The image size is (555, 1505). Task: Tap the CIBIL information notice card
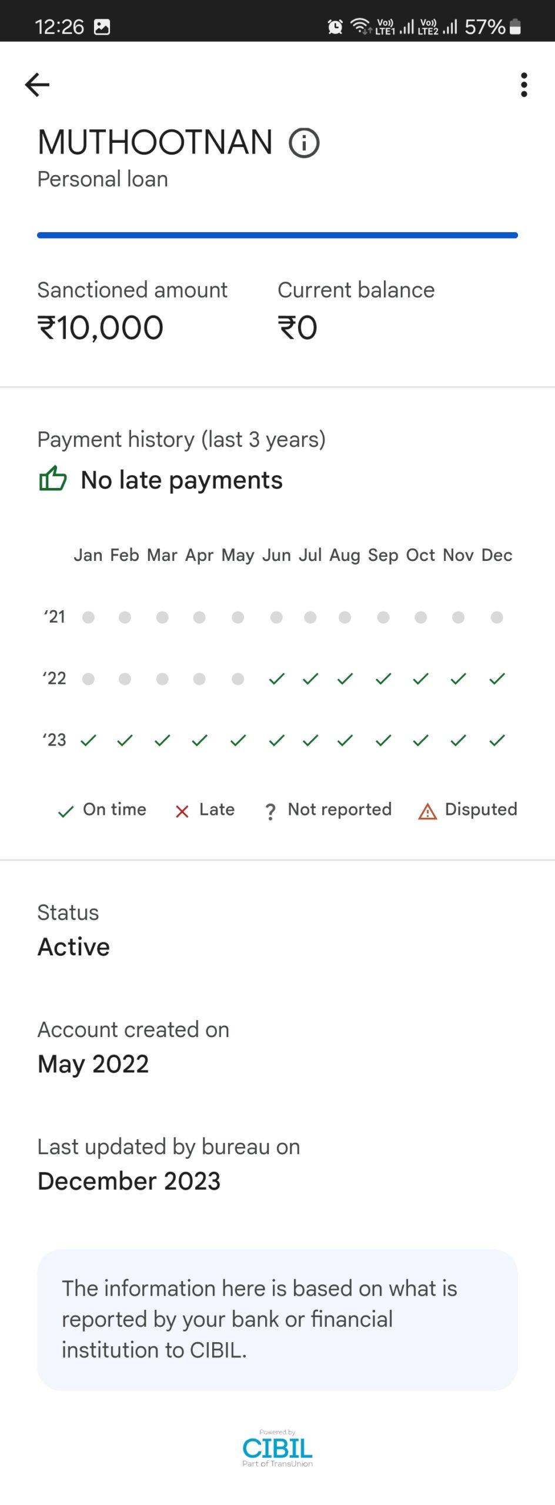point(277,1319)
